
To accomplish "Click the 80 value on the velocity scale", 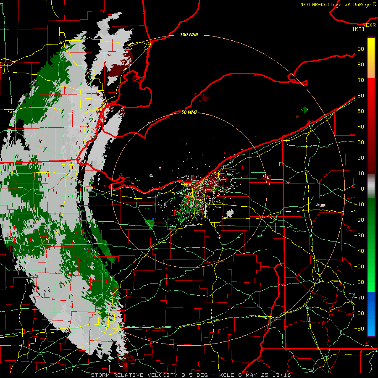I will click(x=361, y=65).
